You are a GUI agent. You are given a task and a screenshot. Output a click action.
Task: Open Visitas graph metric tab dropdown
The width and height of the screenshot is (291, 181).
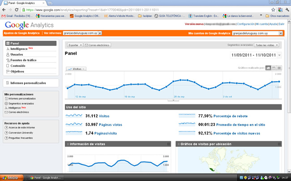(76, 69)
